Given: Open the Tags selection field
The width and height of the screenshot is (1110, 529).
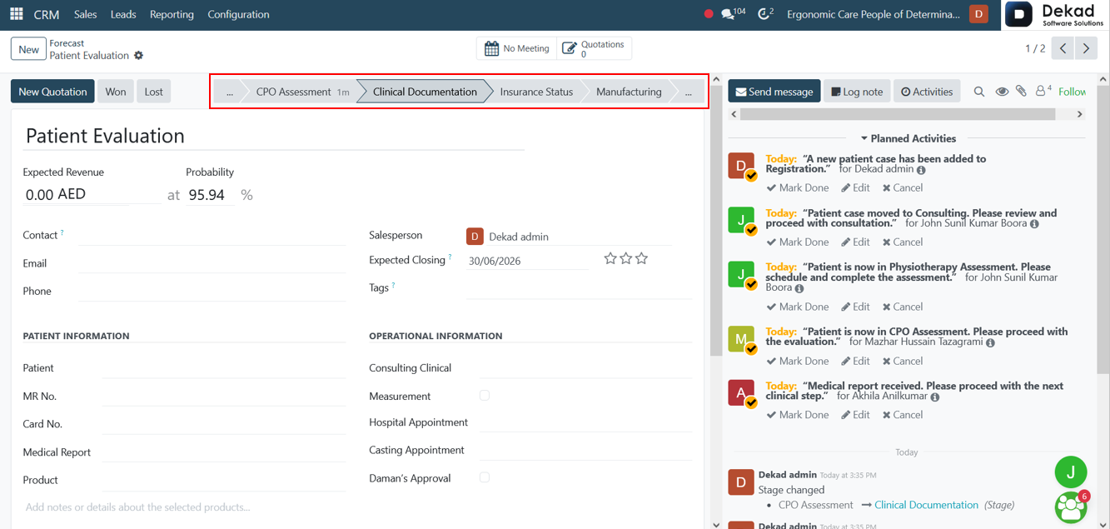Looking at the screenshot, I should pyautogui.click(x=579, y=288).
